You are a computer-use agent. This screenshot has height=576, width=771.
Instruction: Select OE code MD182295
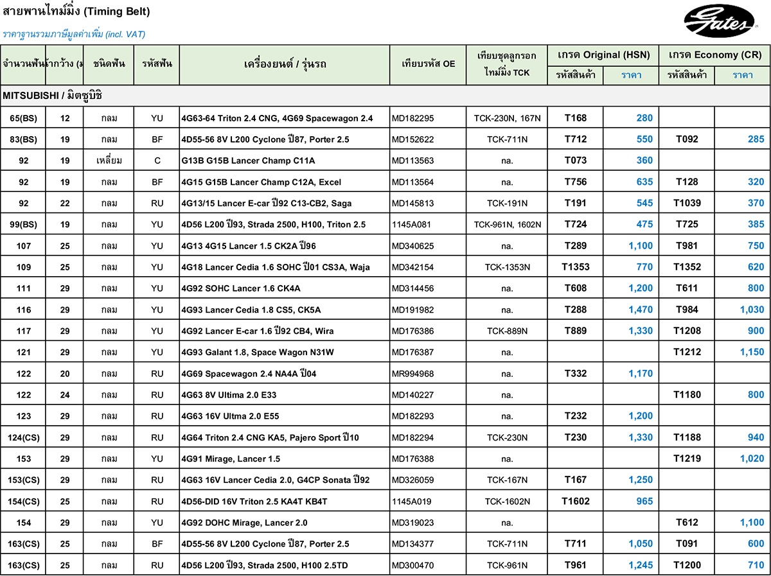point(413,118)
